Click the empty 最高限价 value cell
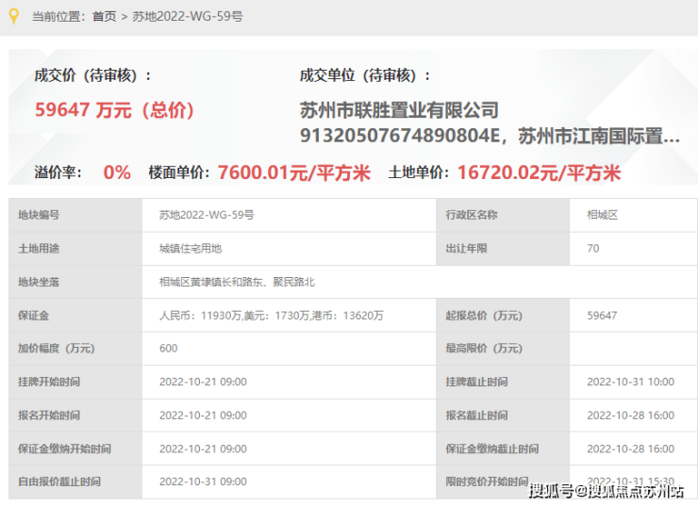Viewport: 698px width, 506px height. pyautogui.click(x=633, y=349)
